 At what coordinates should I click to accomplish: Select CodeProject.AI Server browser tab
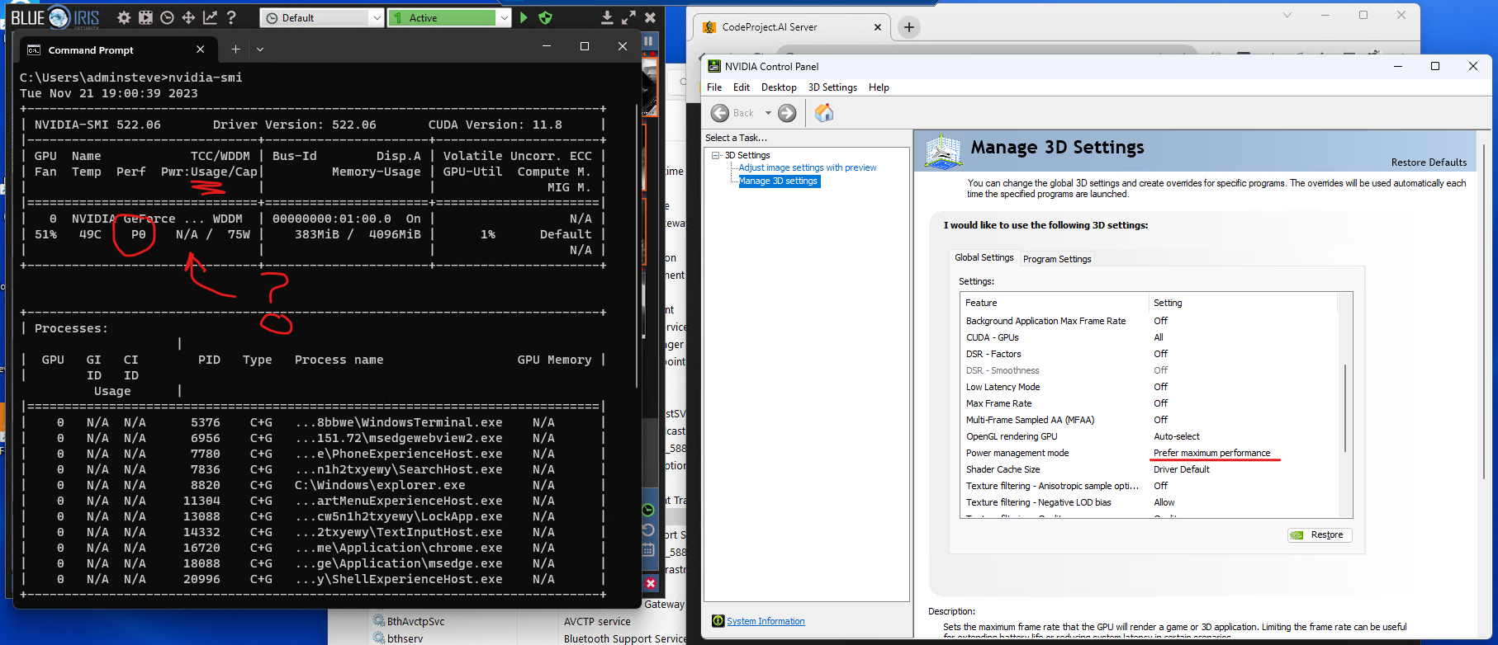click(x=791, y=27)
